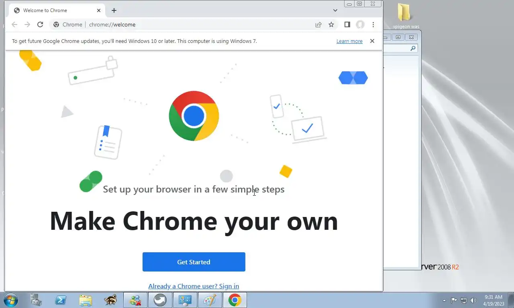Dismiss the Windows 7 update notice
The image size is (514, 308).
(x=372, y=41)
